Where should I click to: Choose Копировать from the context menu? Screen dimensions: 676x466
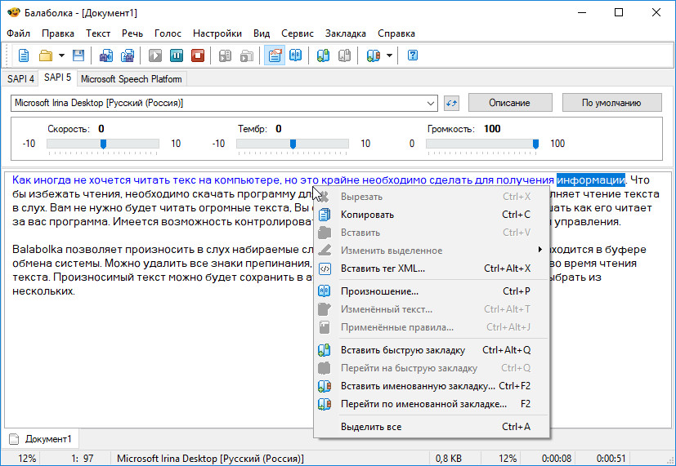point(367,215)
